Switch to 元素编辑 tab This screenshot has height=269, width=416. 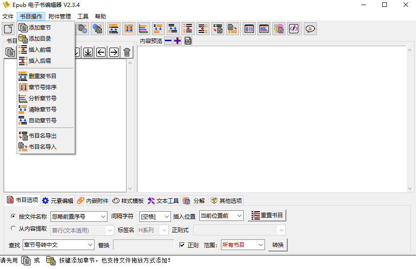click(x=58, y=201)
